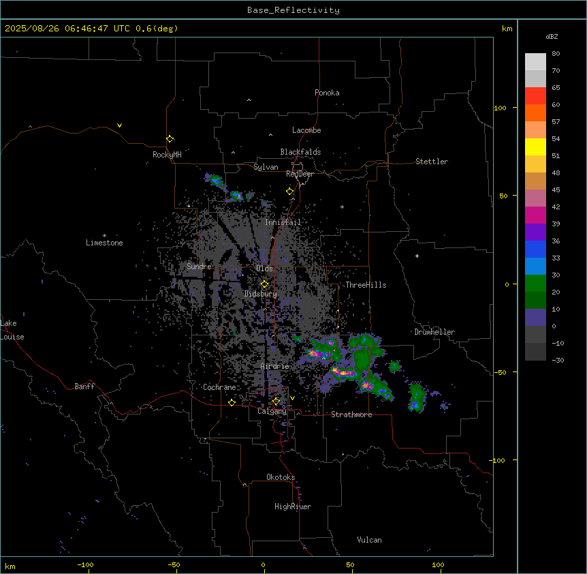Click the km label in bottom left
The width and height of the screenshot is (587, 574).
pos(10,567)
